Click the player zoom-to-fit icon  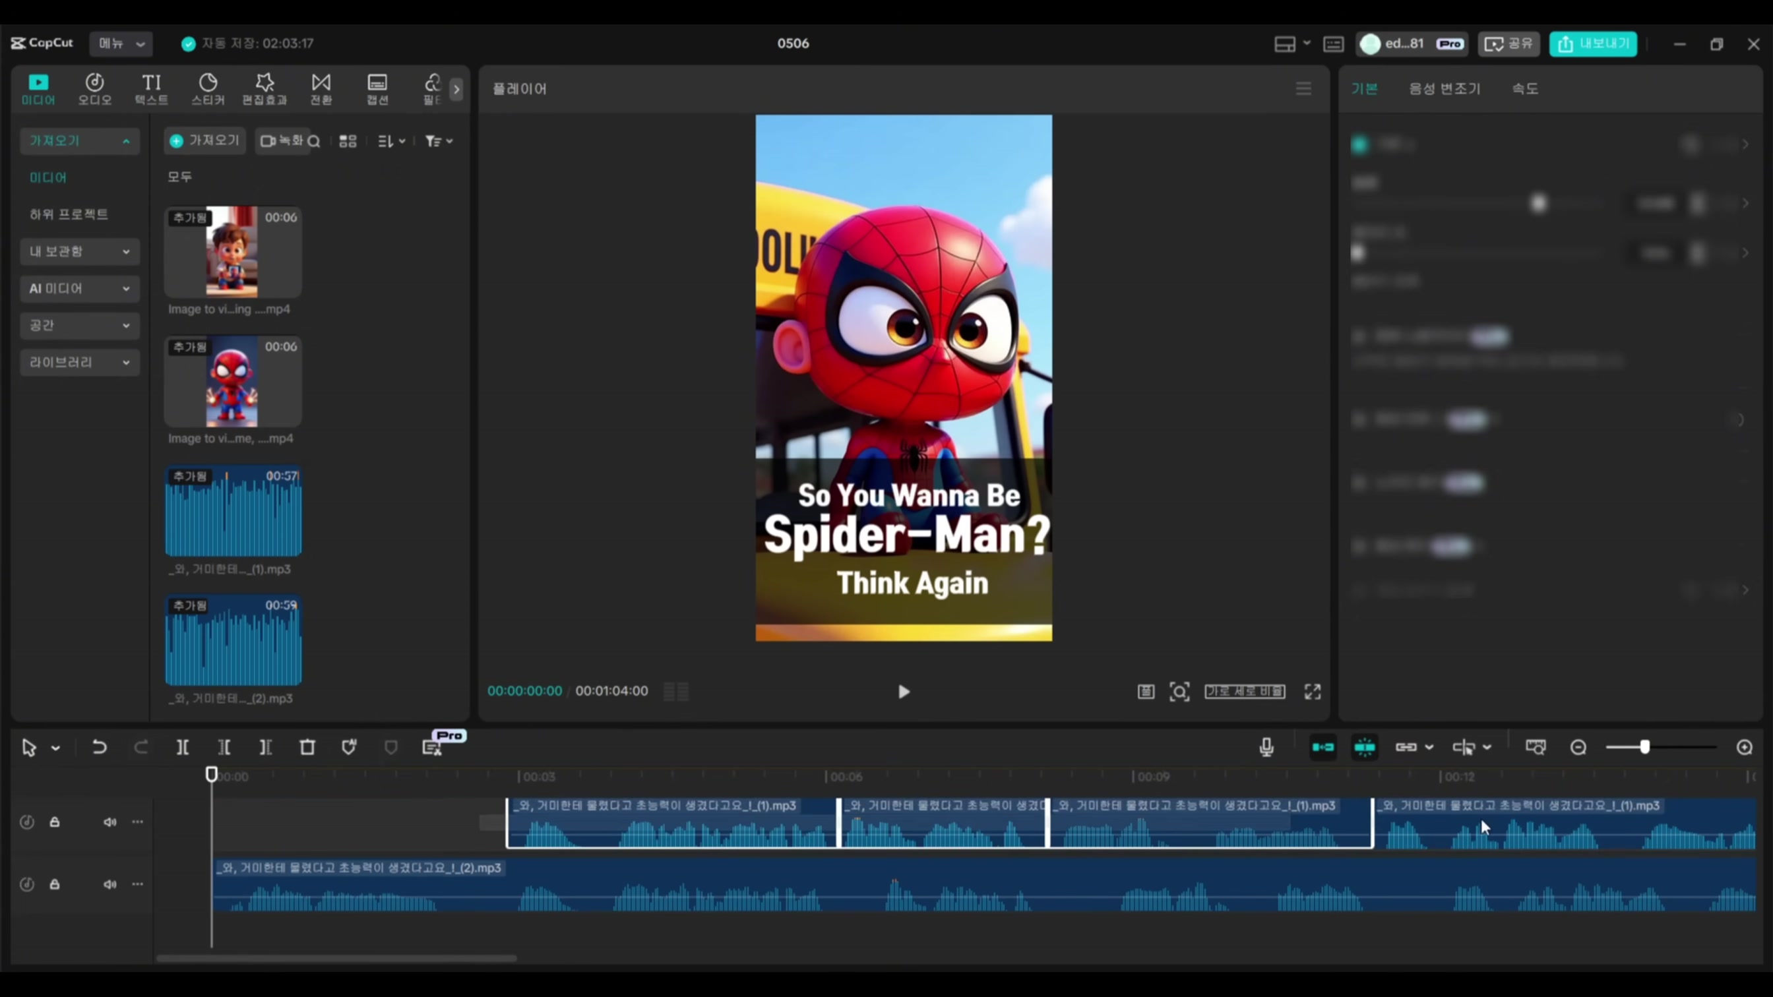[x=1179, y=692]
